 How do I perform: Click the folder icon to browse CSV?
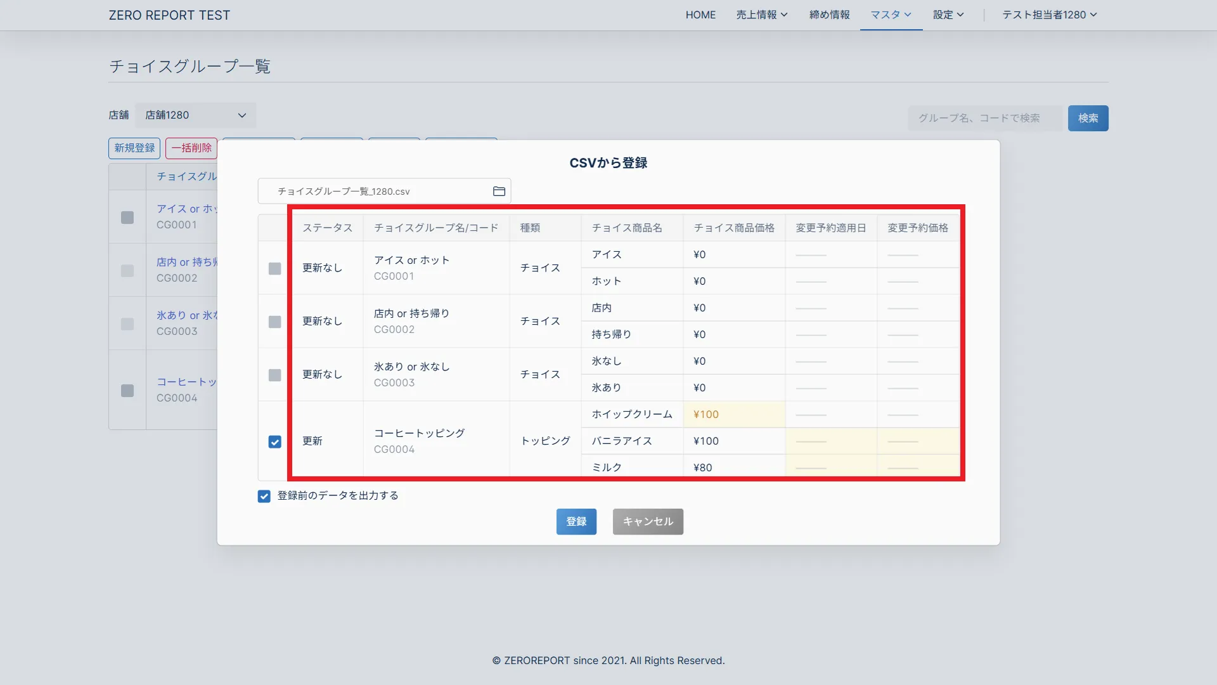pyautogui.click(x=499, y=192)
